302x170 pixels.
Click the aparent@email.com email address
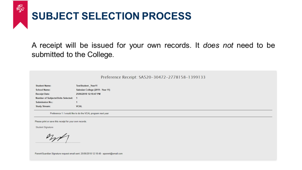pyautogui.click(x=113, y=154)
